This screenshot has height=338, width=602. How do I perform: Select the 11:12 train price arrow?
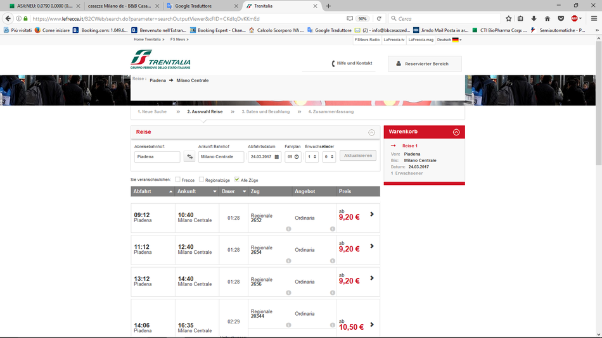click(371, 246)
